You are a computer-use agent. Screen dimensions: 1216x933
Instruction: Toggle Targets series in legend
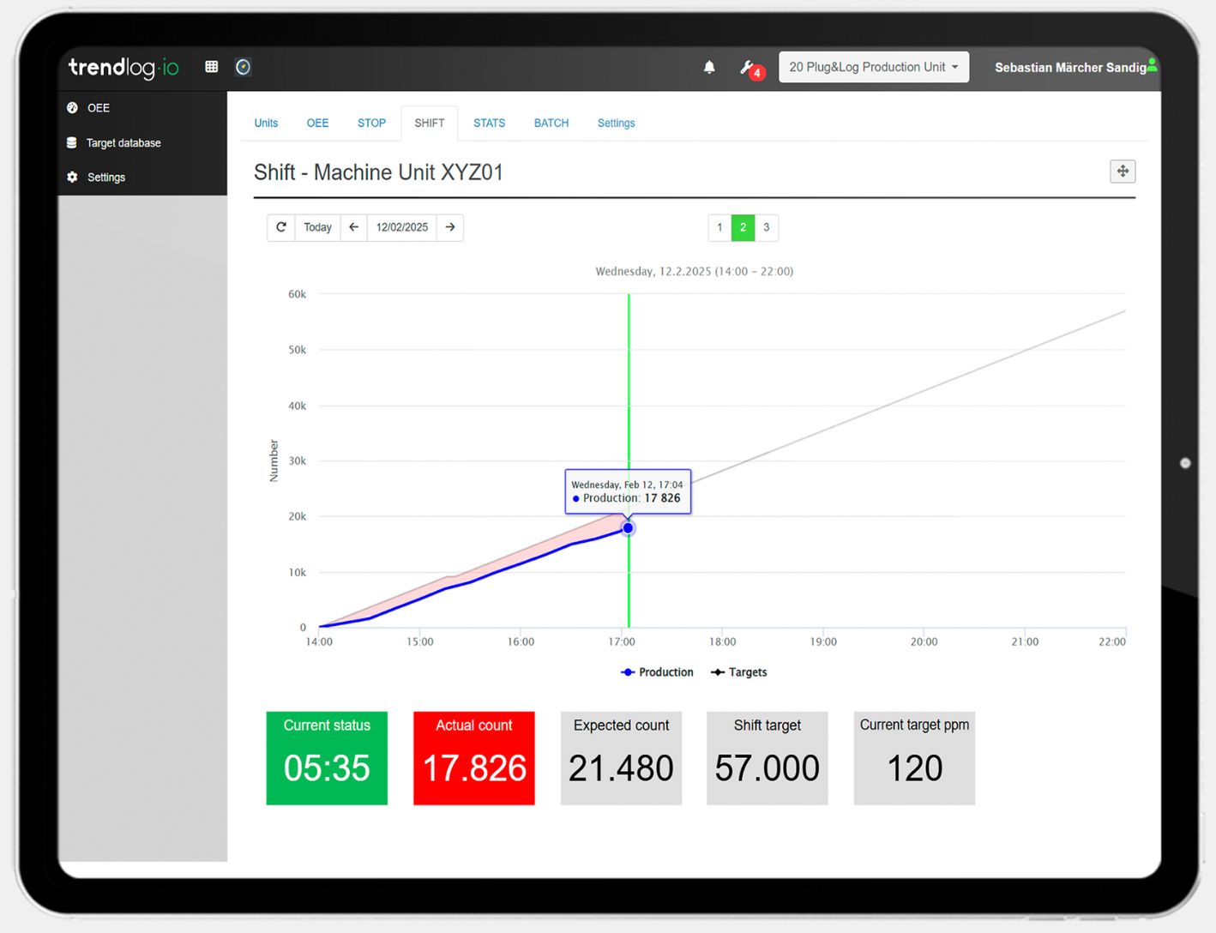coord(739,672)
